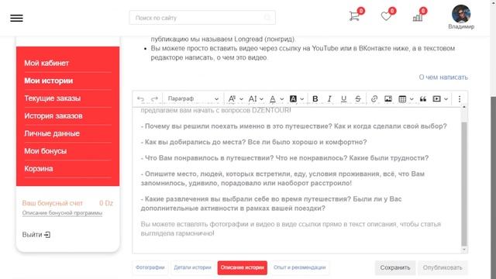
Task: Open the font color picker
Action: pos(276,99)
